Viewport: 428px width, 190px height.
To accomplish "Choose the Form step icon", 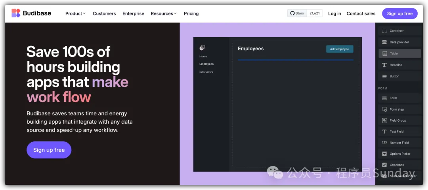I will (384, 109).
